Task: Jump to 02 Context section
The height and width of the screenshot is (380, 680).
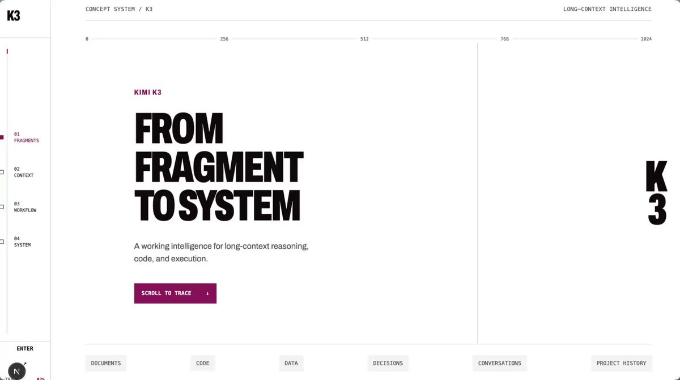Action: 24,172
